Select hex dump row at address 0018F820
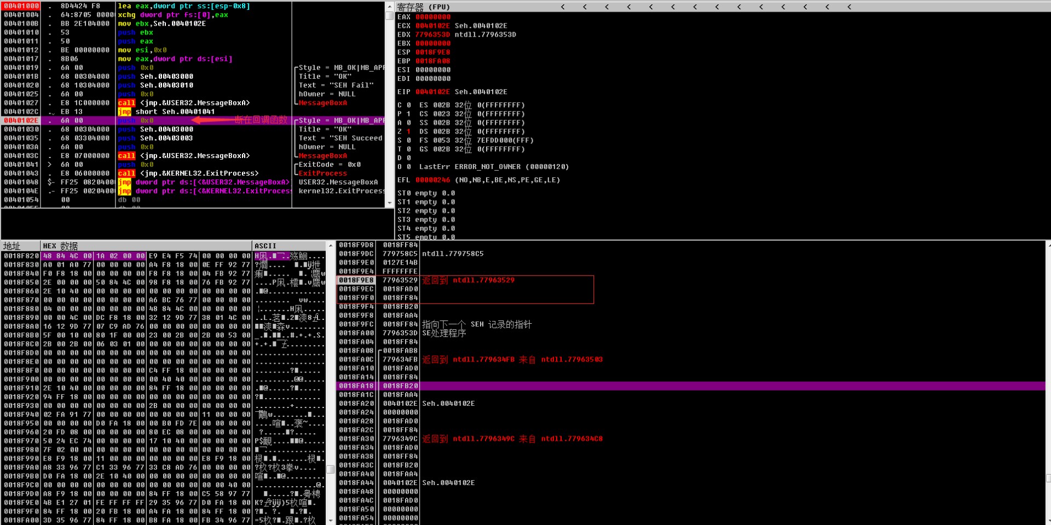The height and width of the screenshot is (525, 1051). click(x=164, y=256)
